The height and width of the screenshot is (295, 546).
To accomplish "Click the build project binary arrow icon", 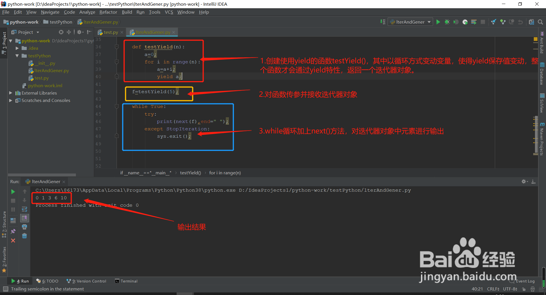I will [383, 22].
